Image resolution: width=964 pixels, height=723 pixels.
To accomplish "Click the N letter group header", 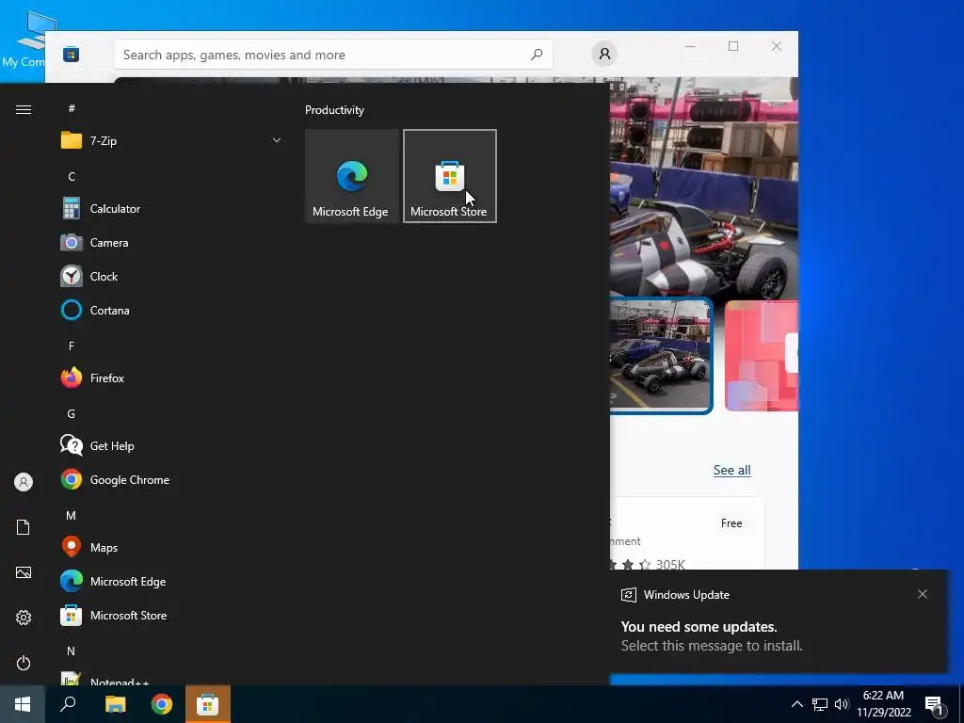I will pos(72,651).
